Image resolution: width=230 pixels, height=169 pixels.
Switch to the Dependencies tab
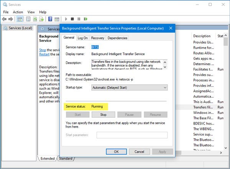coord(117,38)
